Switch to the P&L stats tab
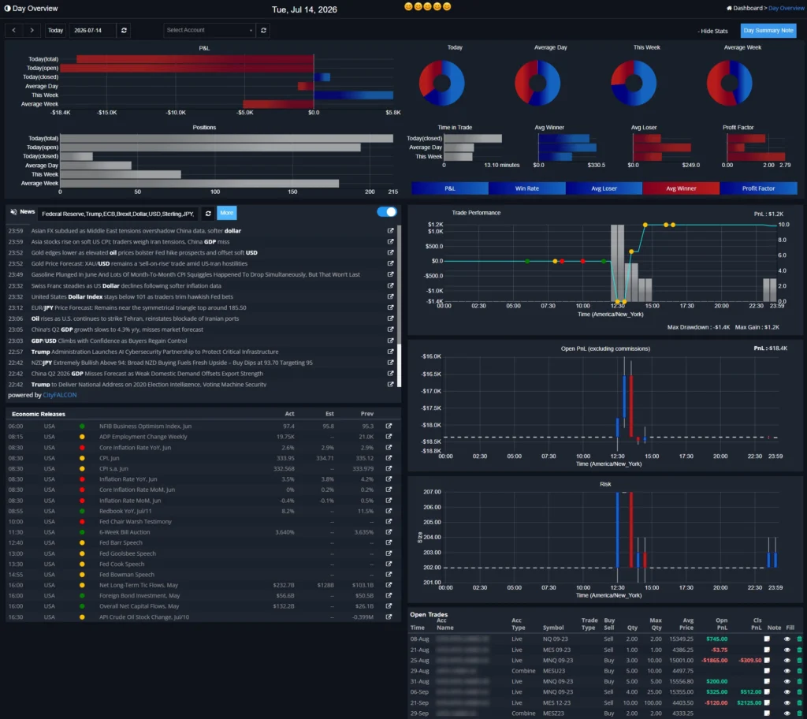This screenshot has width=807, height=719. coord(450,188)
